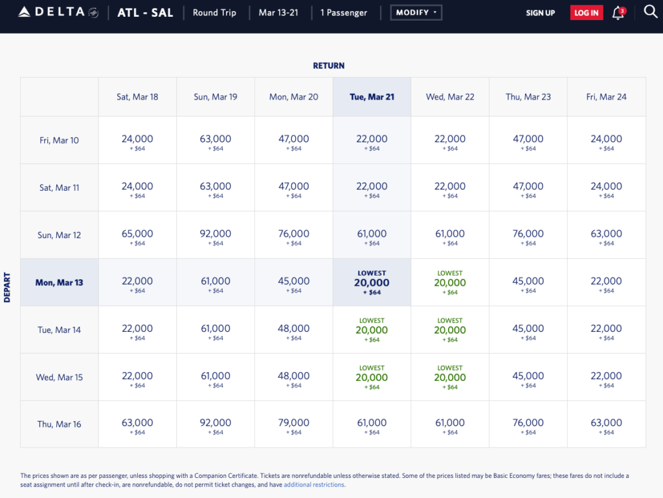This screenshot has width=663, height=498.
Task: Select the Mon, Mar 13 depart row header
Action: point(59,283)
